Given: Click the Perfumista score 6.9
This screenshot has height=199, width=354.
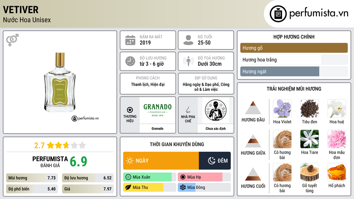Looking at the screenshot, I should 78,162.
